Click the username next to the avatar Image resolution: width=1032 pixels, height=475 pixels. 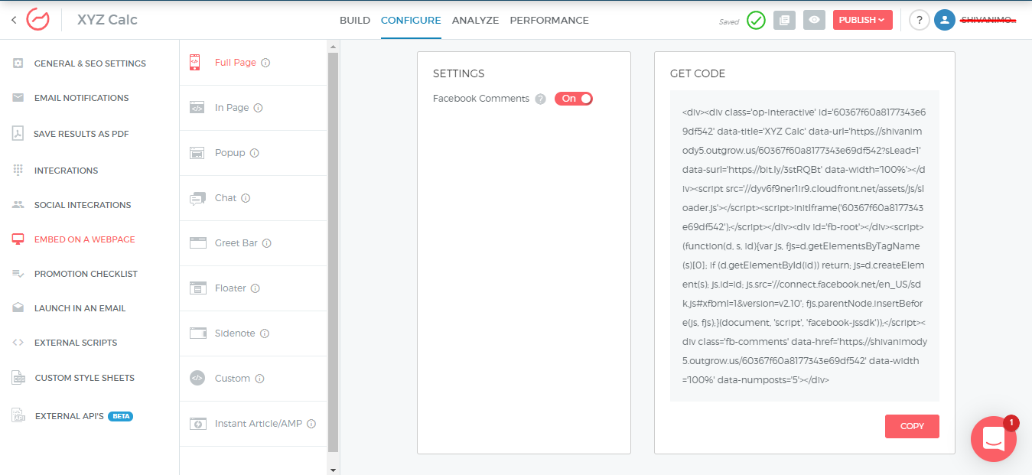click(x=988, y=21)
